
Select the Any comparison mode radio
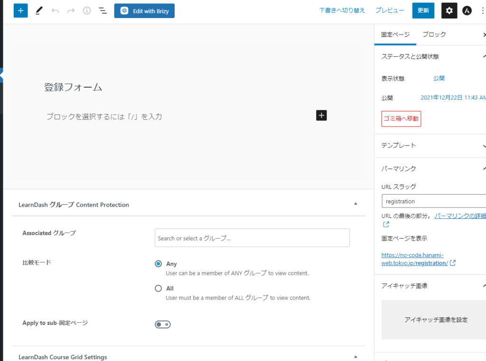[x=159, y=263]
